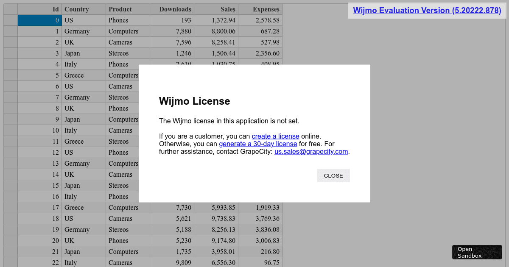The height and width of the screenshot is (267, 509).
Task: Click the Downloads value 193
Action: pos(172,20)
